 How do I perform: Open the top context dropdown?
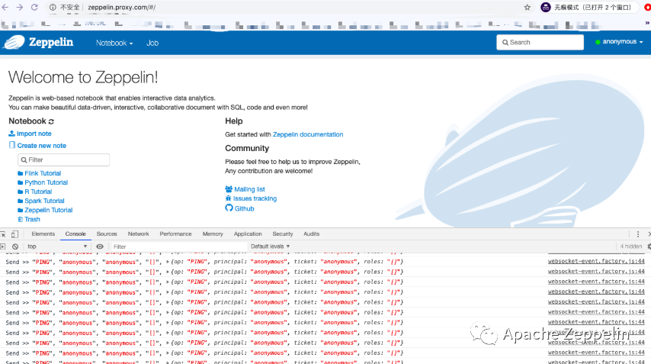pyautogui.click(x=57, y=246)
